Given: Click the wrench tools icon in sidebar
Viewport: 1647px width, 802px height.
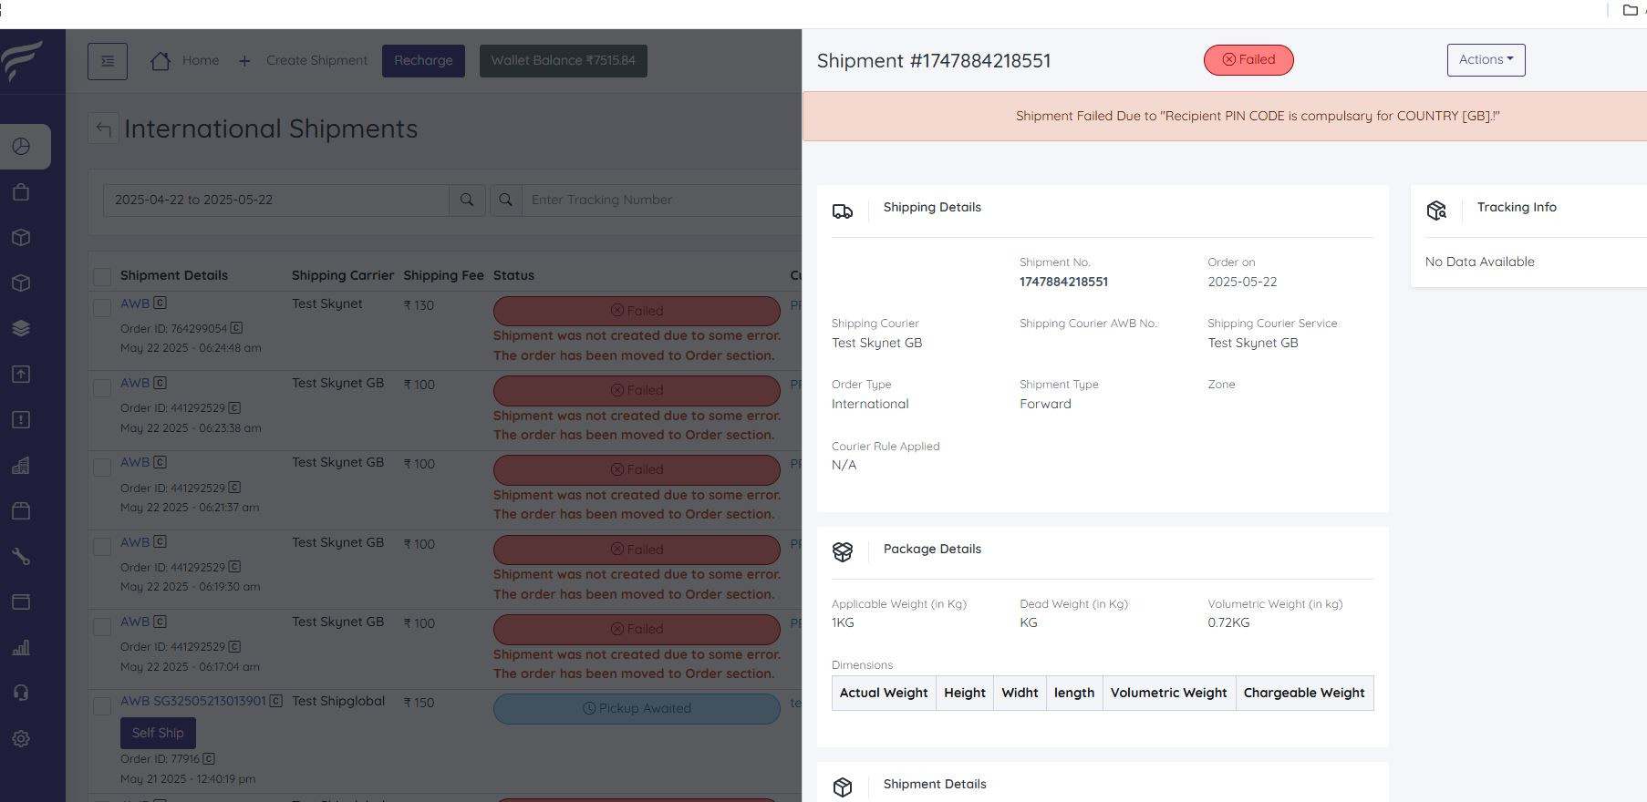Looking at the screenshot, I should click(x=21, y=556).
